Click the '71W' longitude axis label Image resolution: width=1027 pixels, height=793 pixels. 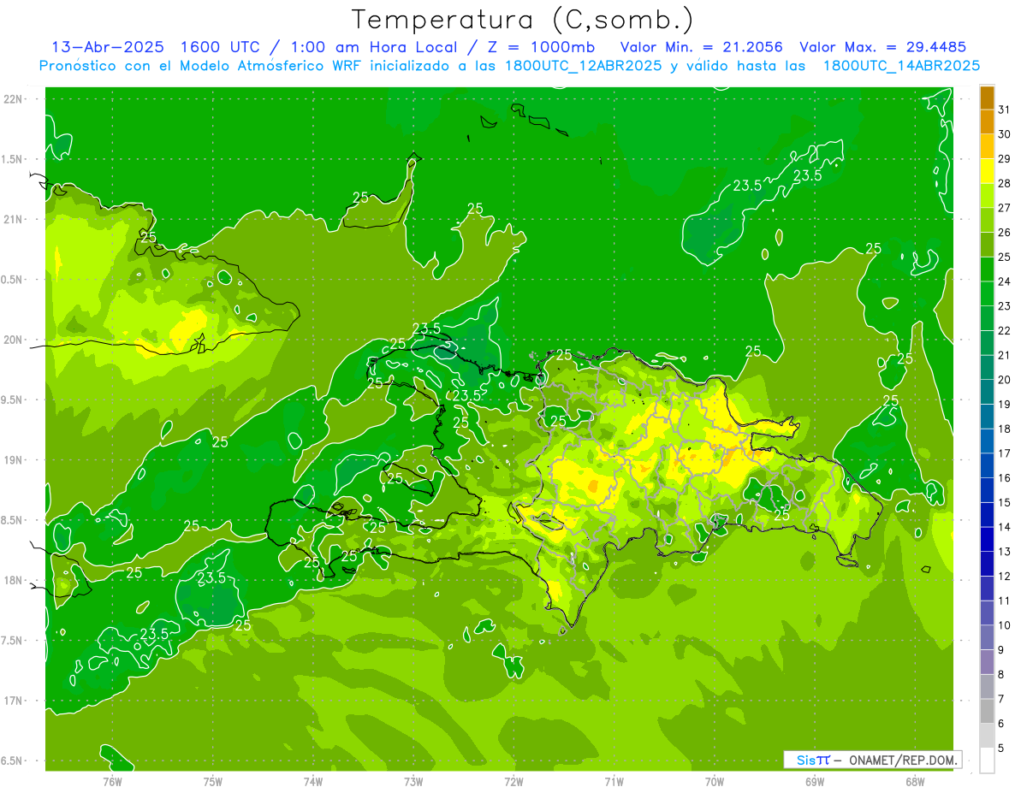click(x=614, y=782)
